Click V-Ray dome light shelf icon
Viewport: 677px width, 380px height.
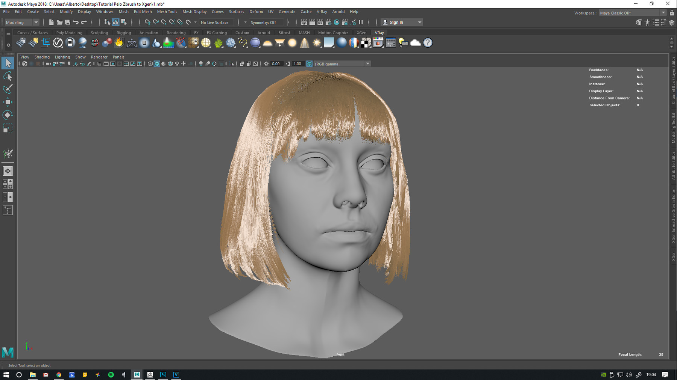click(x=267, y=43)
